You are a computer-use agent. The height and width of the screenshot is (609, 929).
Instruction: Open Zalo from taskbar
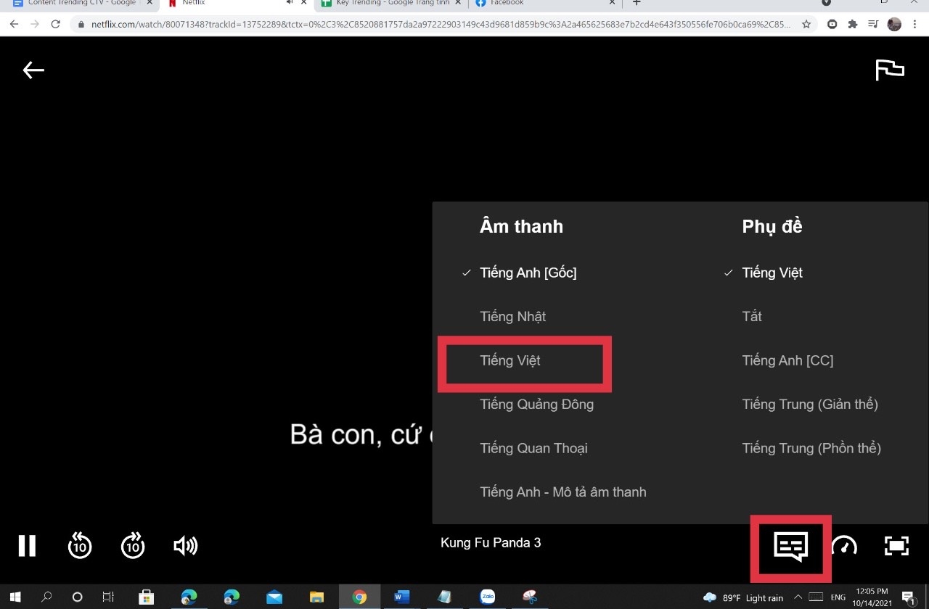click(x=487, y=597)
